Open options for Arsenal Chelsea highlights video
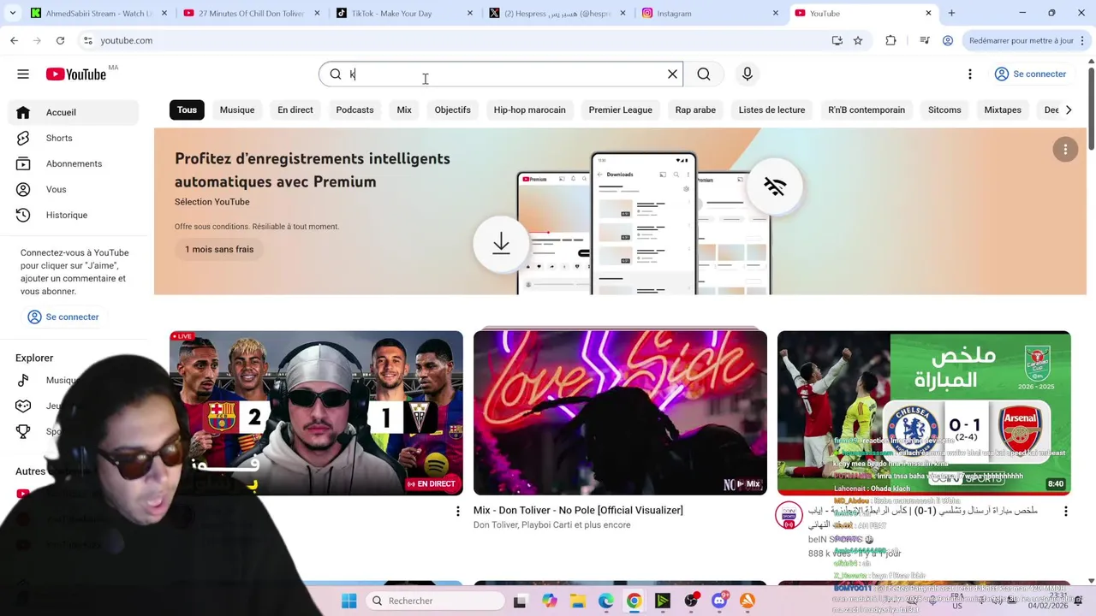The height and width of the screenshot is (616, 1096). tap(1066, 512)
